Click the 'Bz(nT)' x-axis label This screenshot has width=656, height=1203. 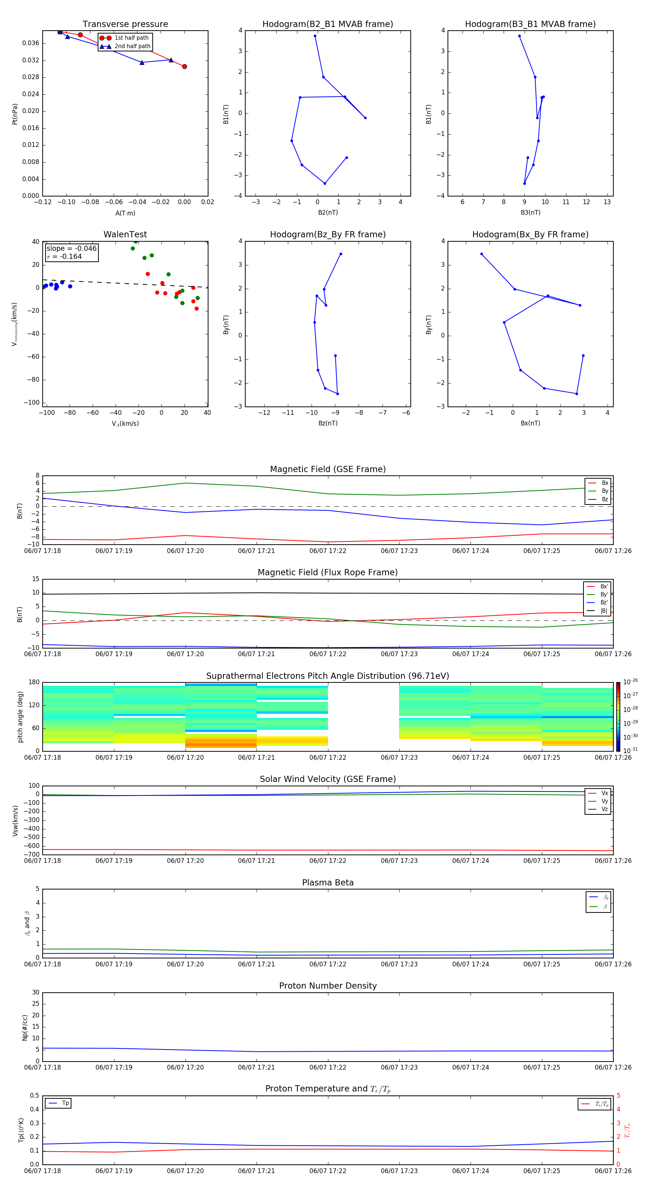pyautogui.click(x=328, y=424)
